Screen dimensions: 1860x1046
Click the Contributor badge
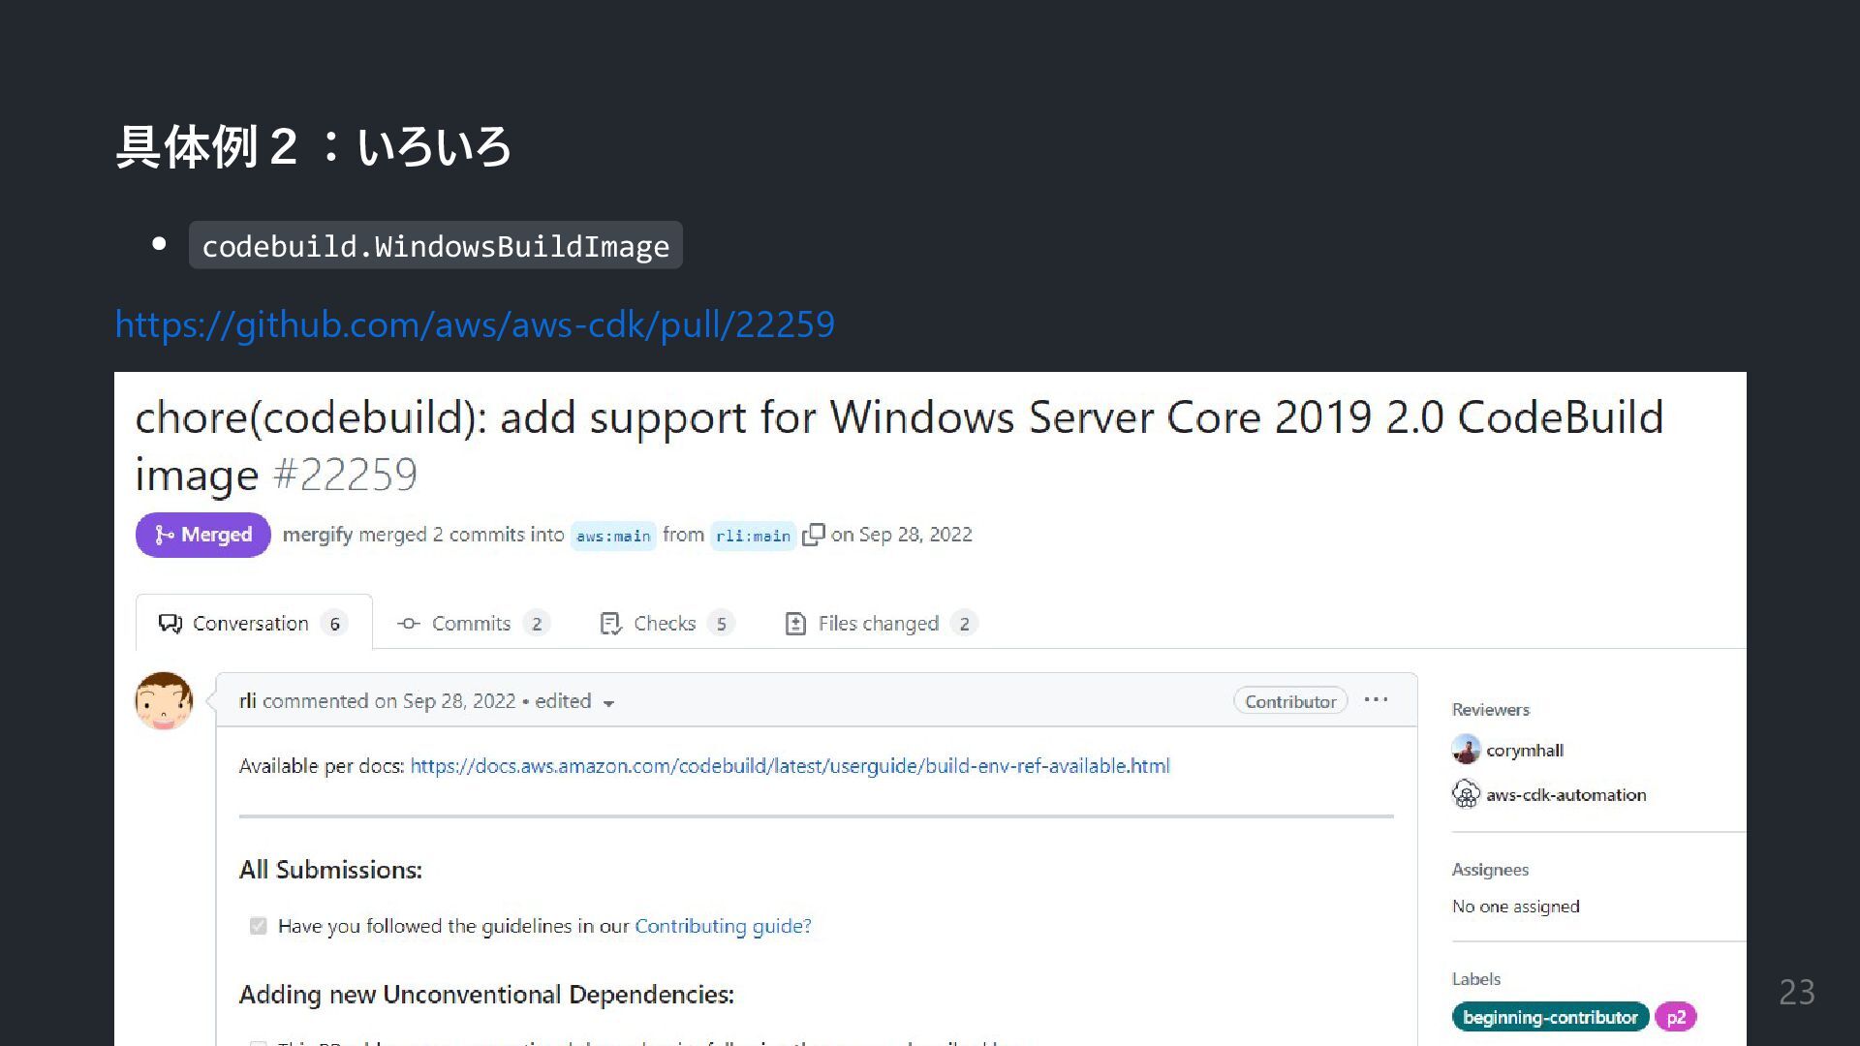pyautogui.click(x=1290, y=701)
